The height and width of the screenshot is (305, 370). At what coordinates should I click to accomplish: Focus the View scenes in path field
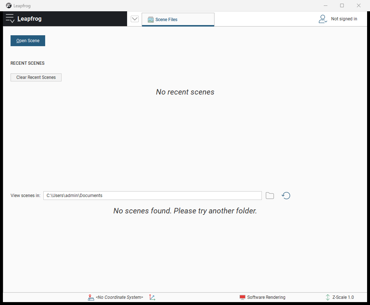[x=153, y=196]
